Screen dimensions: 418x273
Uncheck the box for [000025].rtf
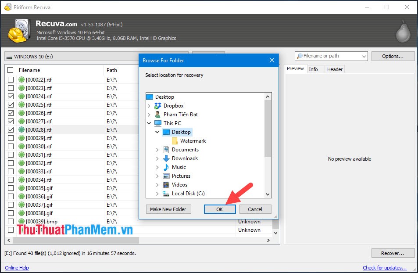11,104
